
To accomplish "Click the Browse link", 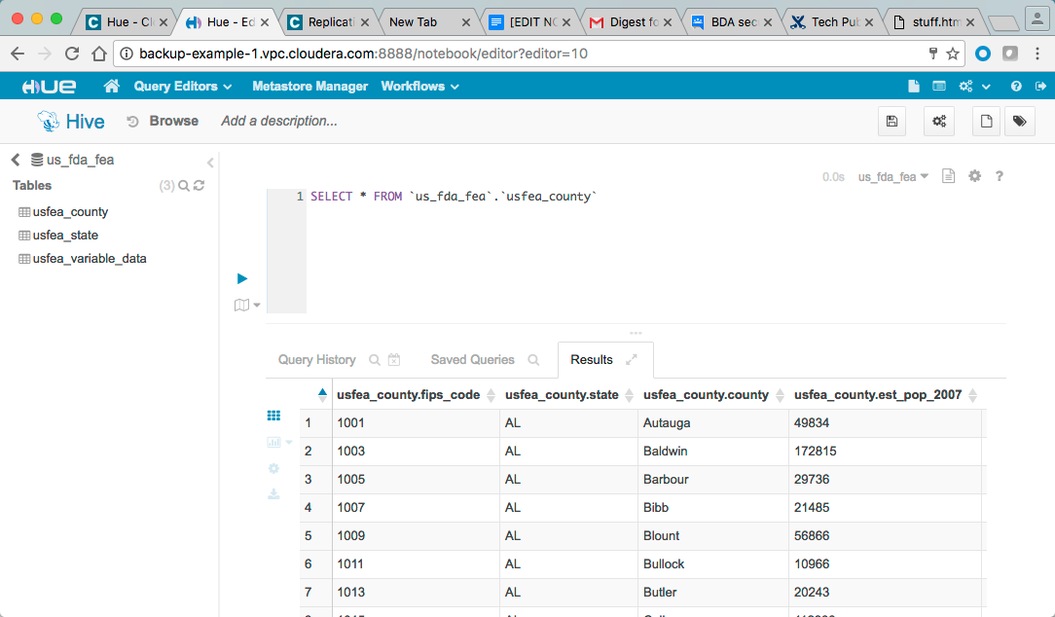I will pos(173,122).
